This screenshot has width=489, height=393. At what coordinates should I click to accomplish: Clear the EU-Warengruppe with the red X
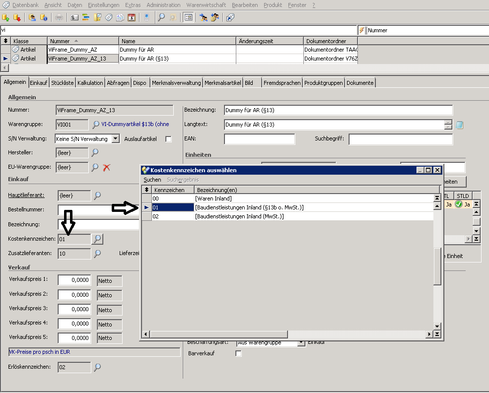(107, 167)
